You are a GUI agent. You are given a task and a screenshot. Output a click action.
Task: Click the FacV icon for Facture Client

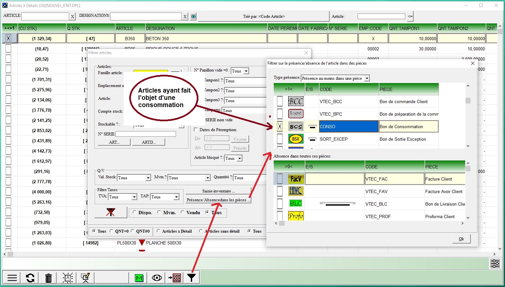296,179
